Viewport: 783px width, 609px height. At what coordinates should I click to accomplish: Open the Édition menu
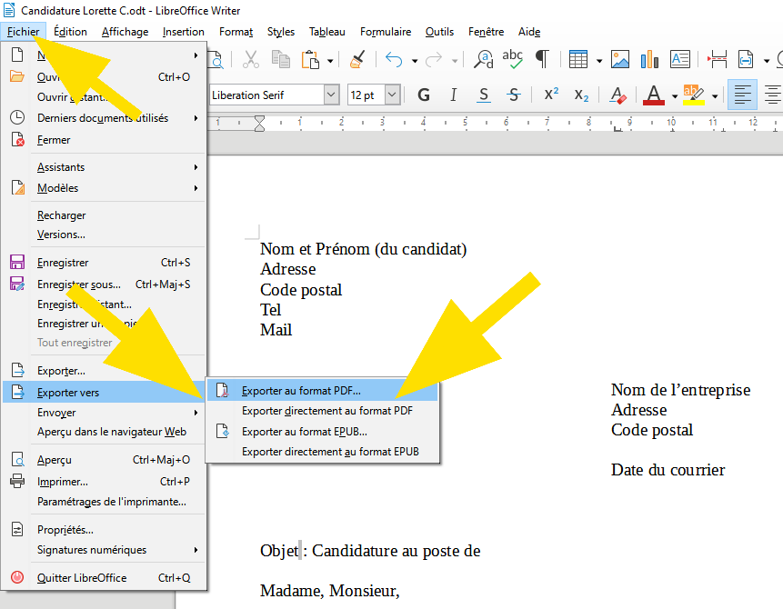coord(70,32)
